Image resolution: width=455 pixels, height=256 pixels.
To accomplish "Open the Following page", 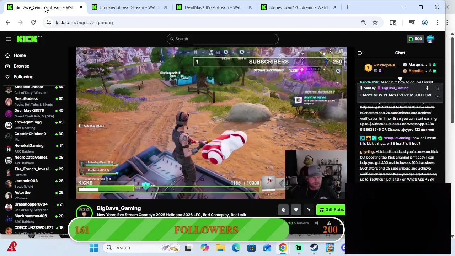I will tap(23, 77).
